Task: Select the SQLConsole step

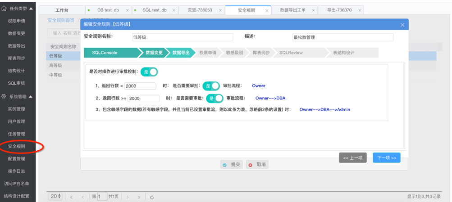Action: coord(111,53)
